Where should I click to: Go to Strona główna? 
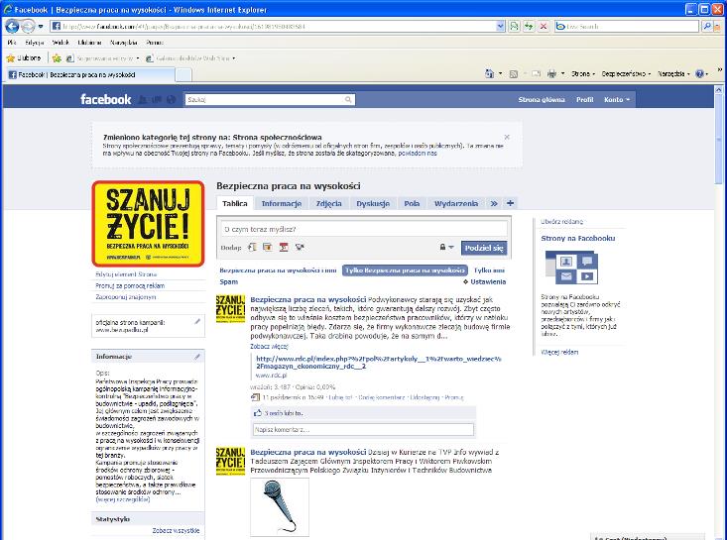(542, 99)
